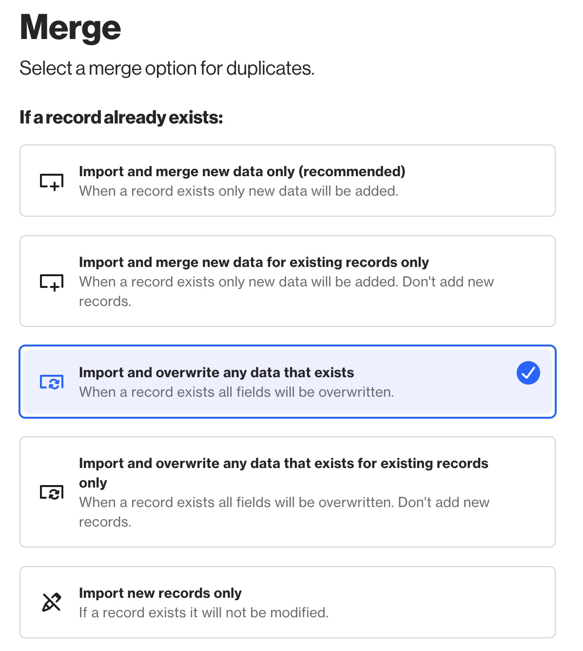Click the blue checkmark on the selected option

(528, 372)
